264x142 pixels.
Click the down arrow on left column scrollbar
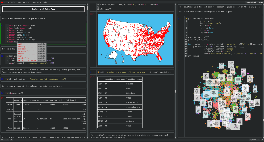87,137
